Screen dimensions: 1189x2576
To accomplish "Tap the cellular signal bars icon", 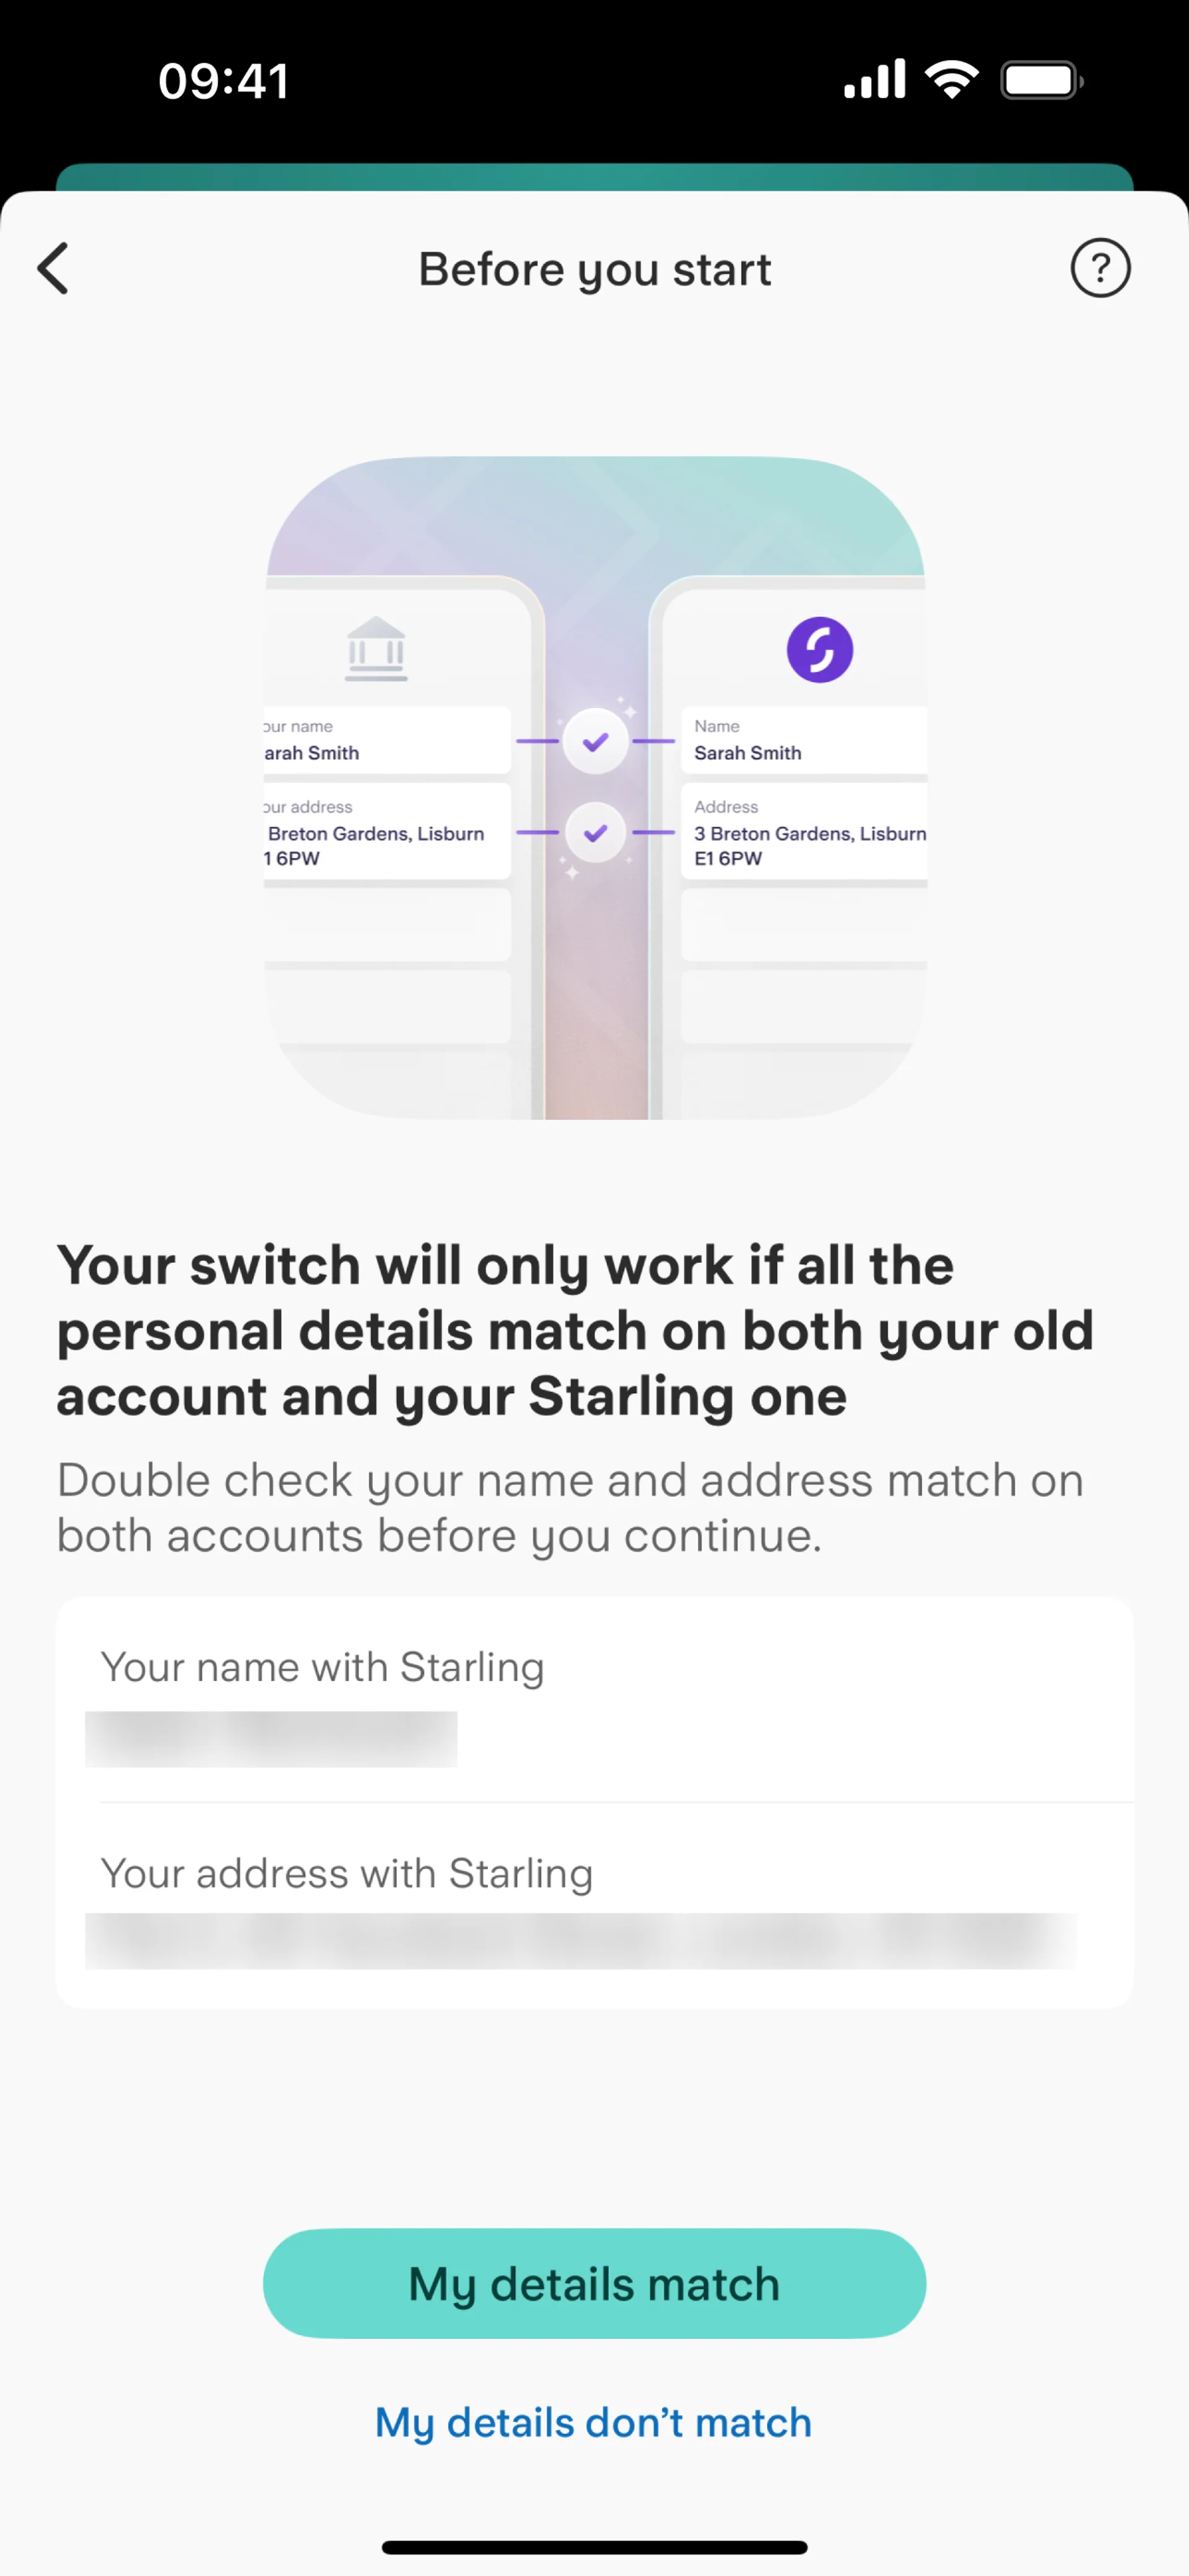I will tap(875, 80).
